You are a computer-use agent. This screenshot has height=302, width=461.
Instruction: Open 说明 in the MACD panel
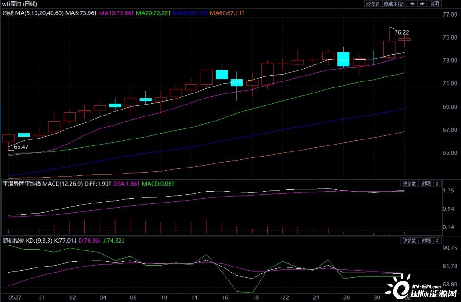pos(426,183)
